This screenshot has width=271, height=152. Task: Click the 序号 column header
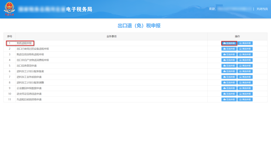[10, 36]
